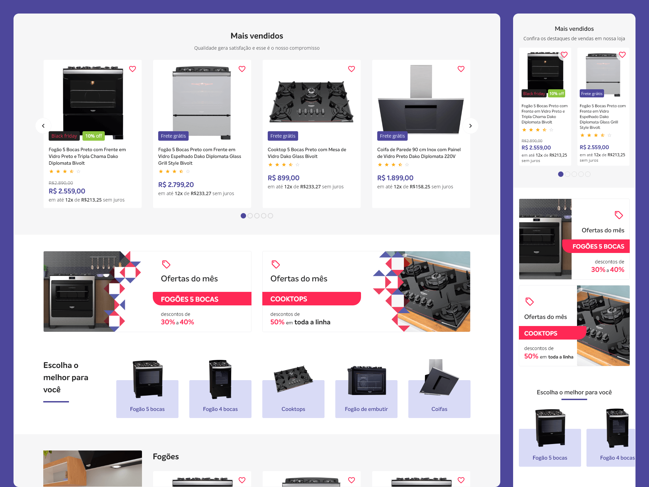Select third pagination dot in mobile carousel
649x487 pixels.
574,174
